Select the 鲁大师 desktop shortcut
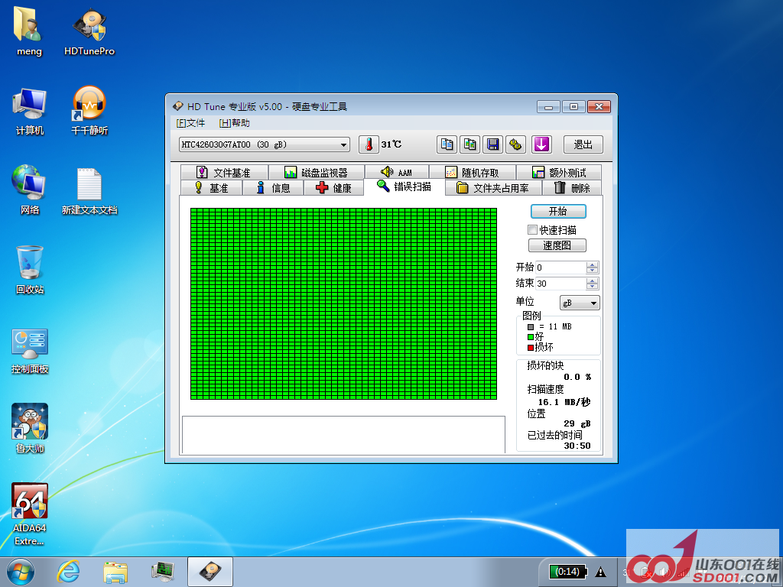The image size is (783, 587). point(30,428)
